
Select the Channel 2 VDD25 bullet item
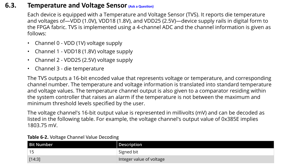84,60
